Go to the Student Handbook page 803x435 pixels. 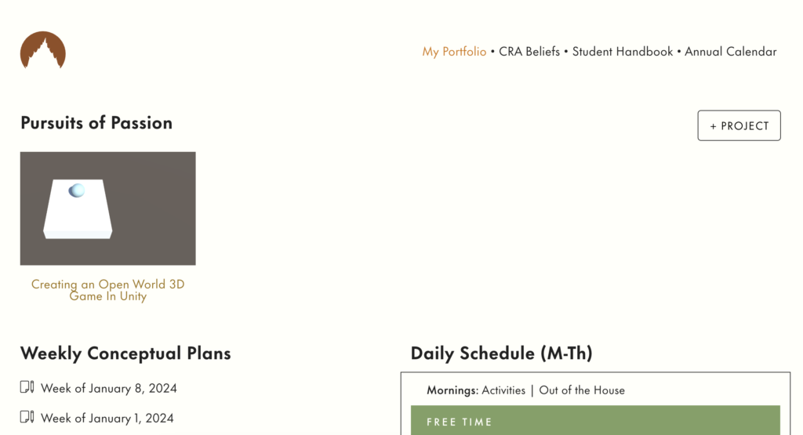(x=622, y=52)
